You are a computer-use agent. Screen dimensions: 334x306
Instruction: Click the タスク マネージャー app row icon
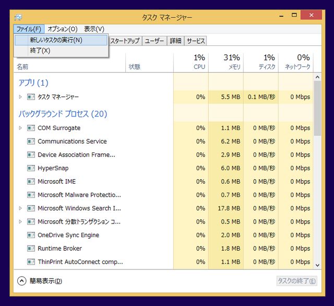click(x=31, y=97)
